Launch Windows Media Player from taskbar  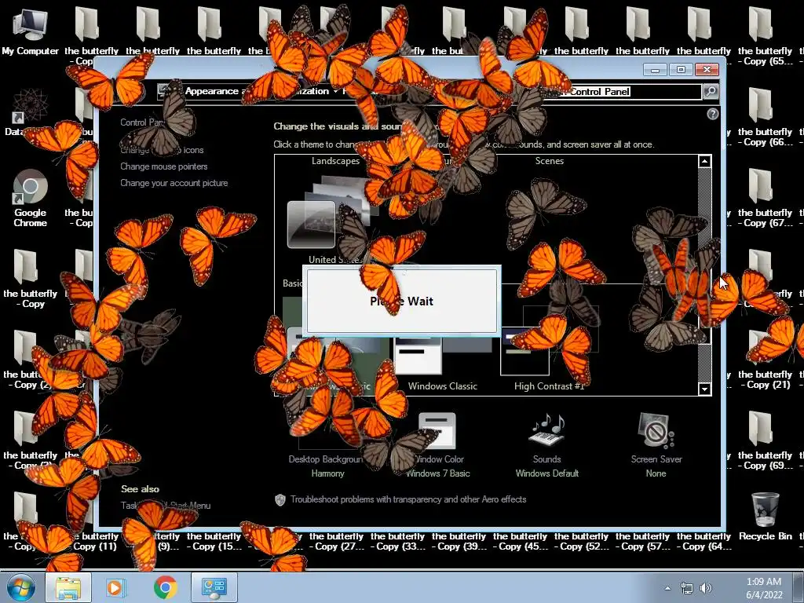tap(116, 587)
